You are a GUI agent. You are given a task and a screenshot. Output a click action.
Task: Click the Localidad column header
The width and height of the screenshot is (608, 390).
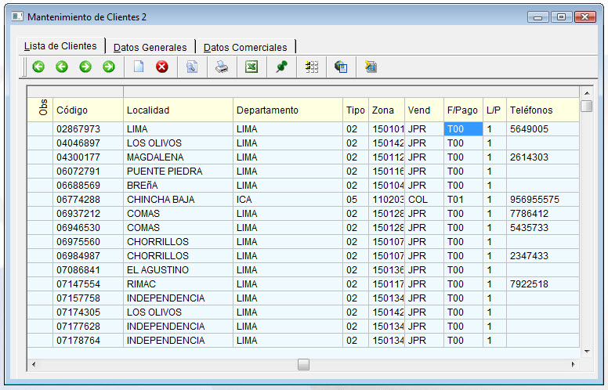[148, 110]
